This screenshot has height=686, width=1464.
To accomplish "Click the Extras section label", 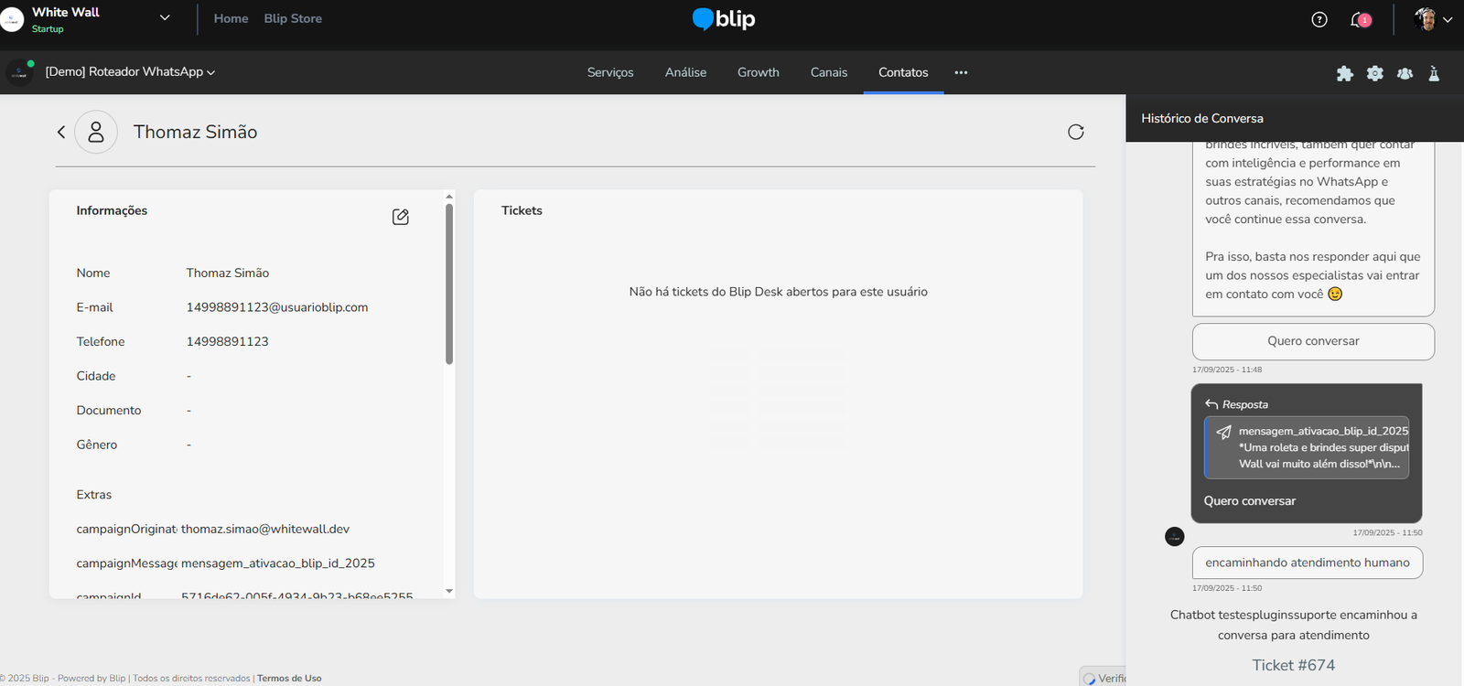I will (x=94, y=495).
